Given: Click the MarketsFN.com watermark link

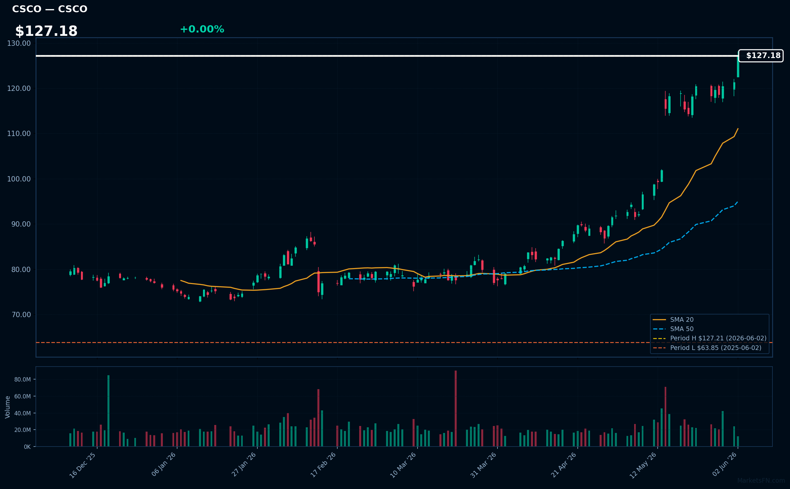Looking at the screenshot, I should [761, 481].
